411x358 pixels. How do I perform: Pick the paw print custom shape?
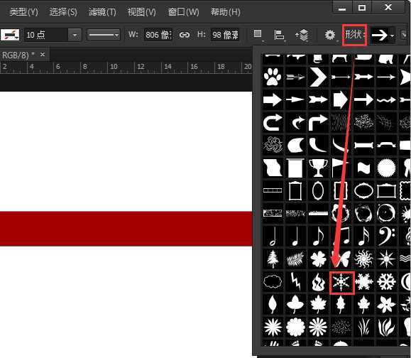pos(273,77)
